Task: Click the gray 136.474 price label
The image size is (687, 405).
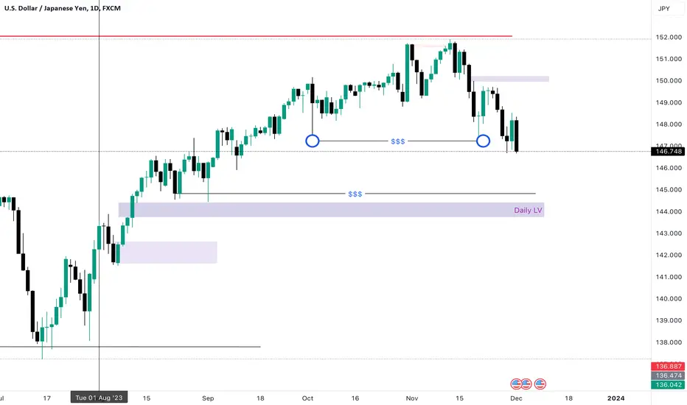Action: [x=668, y=376]
